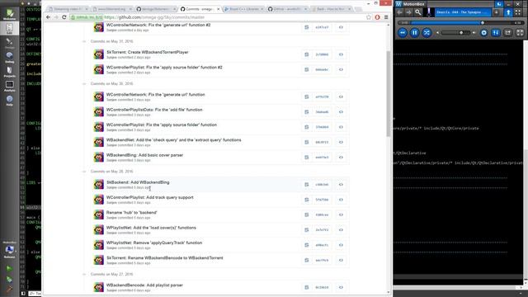Open hash button of 'WControllerPlaylist: Fix apply source folder #2'

pos(322,69)
